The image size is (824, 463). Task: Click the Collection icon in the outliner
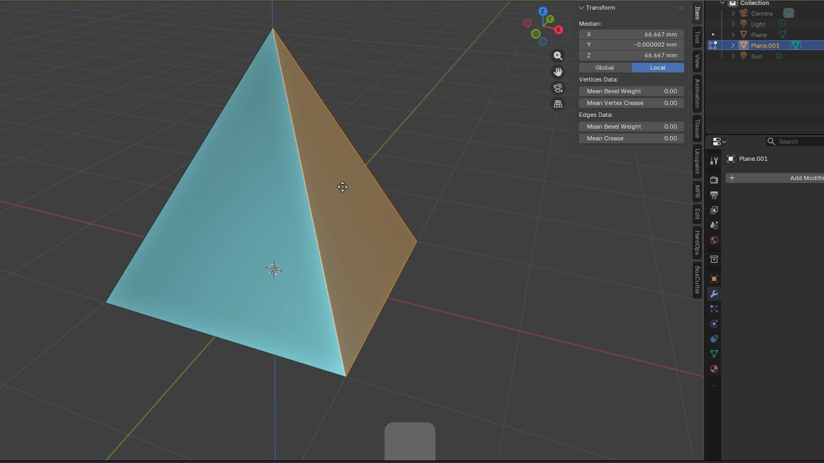point(733,3)
